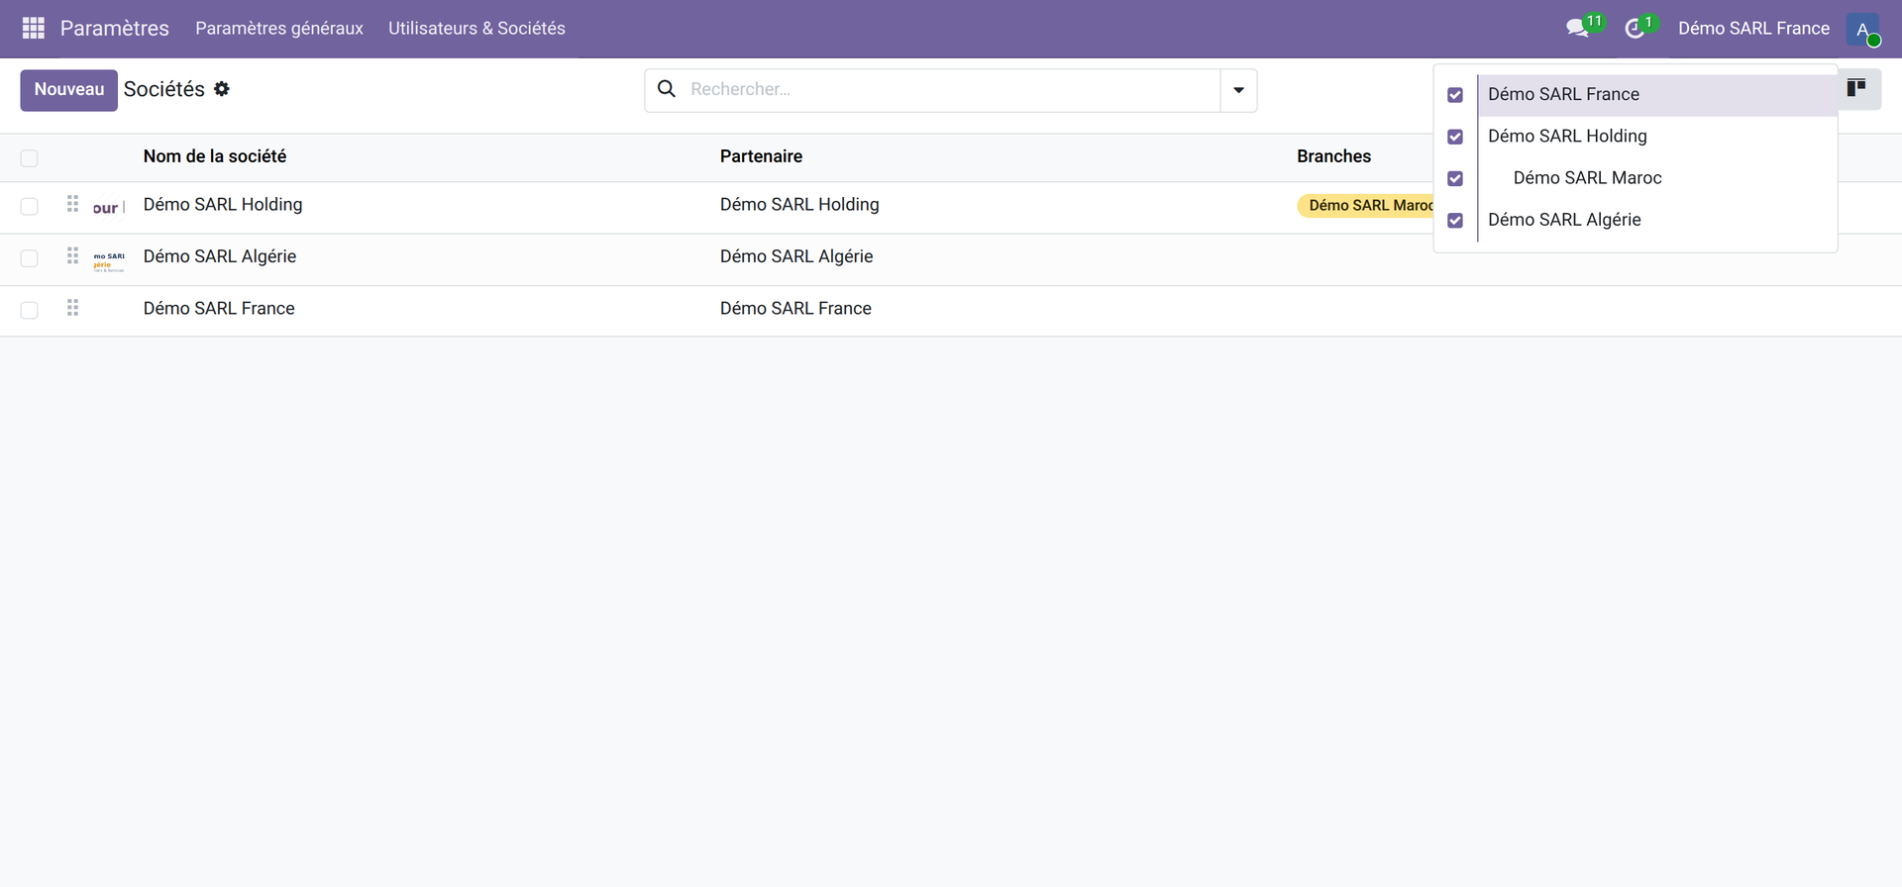Open the user avatar menu
Viewport: 1902px width, 887px height.
[1863, 29]
